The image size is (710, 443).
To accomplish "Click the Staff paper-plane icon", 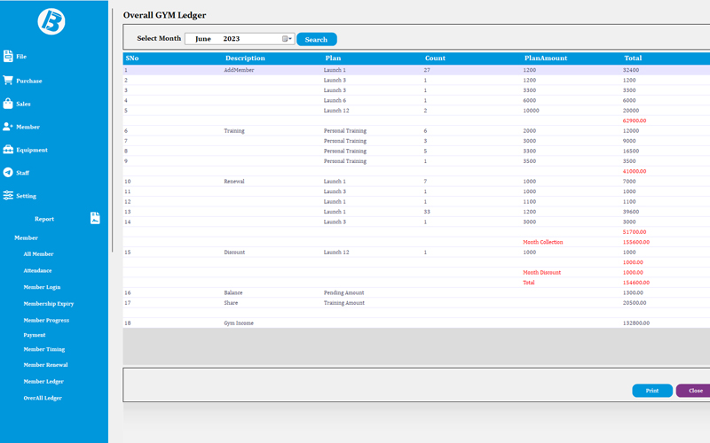I will [x=8, y=172].
